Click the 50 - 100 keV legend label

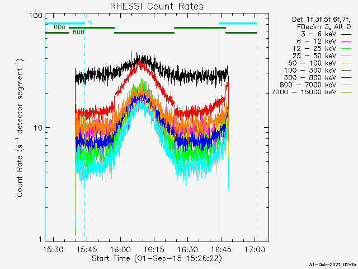(312, 63)
